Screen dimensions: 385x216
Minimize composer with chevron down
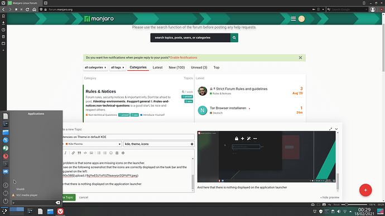pos(336,129)
